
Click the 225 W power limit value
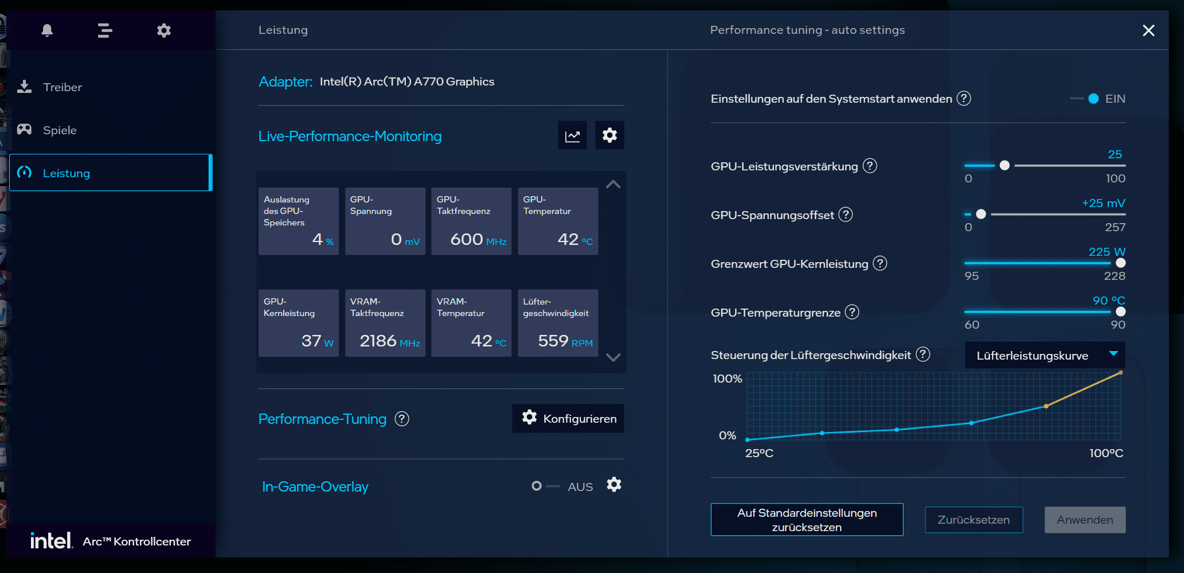coord(1107,252)
